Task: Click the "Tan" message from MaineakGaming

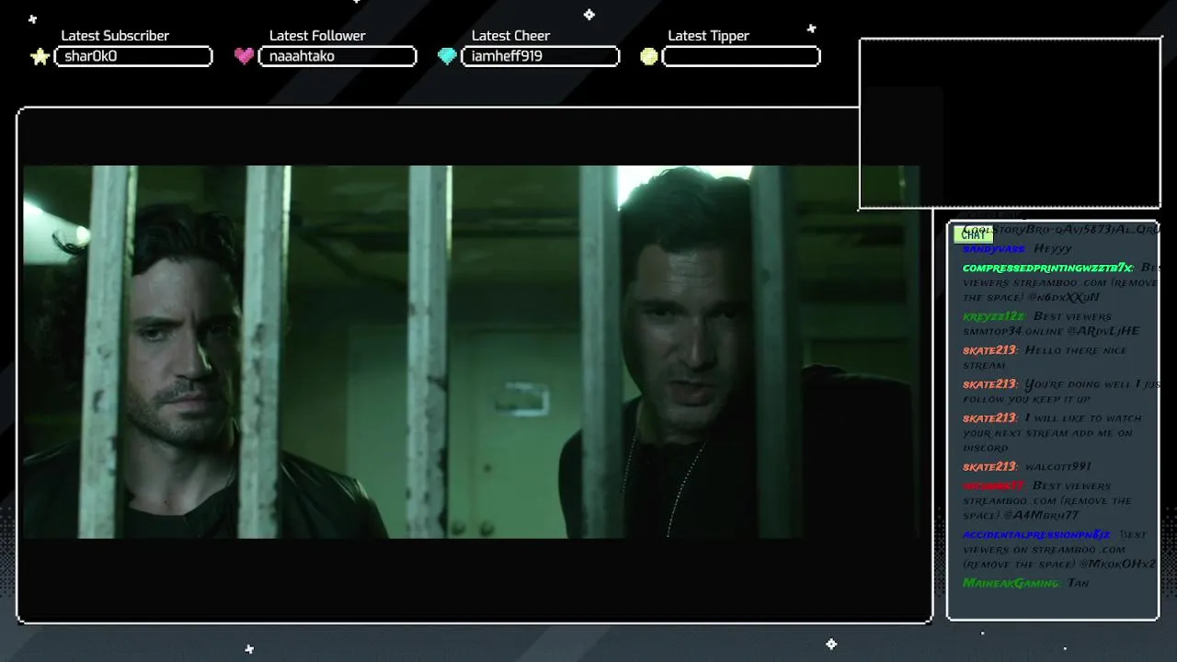Action: click(x=1078, y=583)
